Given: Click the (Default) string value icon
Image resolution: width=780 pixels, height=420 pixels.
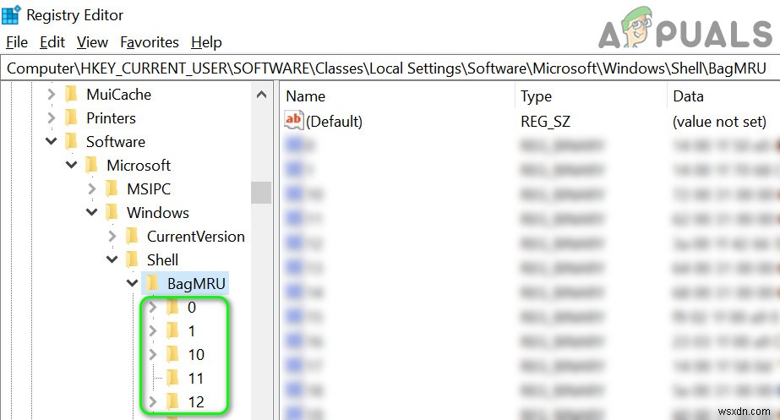Looking at the screenshot, I should [293, 121].
